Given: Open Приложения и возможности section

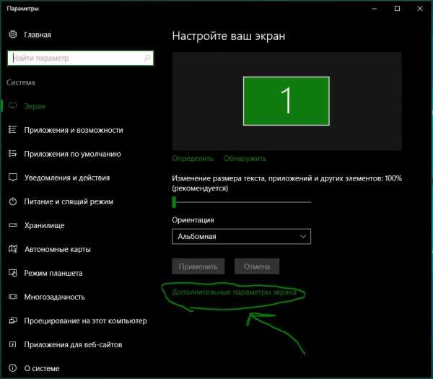Looking at the screenshot, I should point(74,130).
